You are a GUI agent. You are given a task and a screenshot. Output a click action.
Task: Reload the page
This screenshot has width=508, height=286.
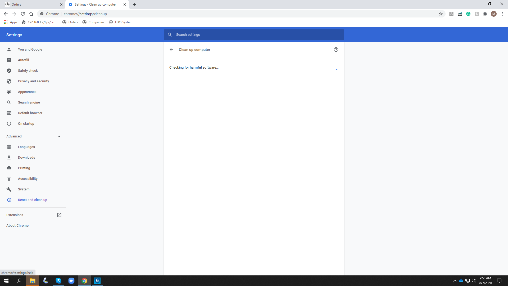tap(23, 14)
